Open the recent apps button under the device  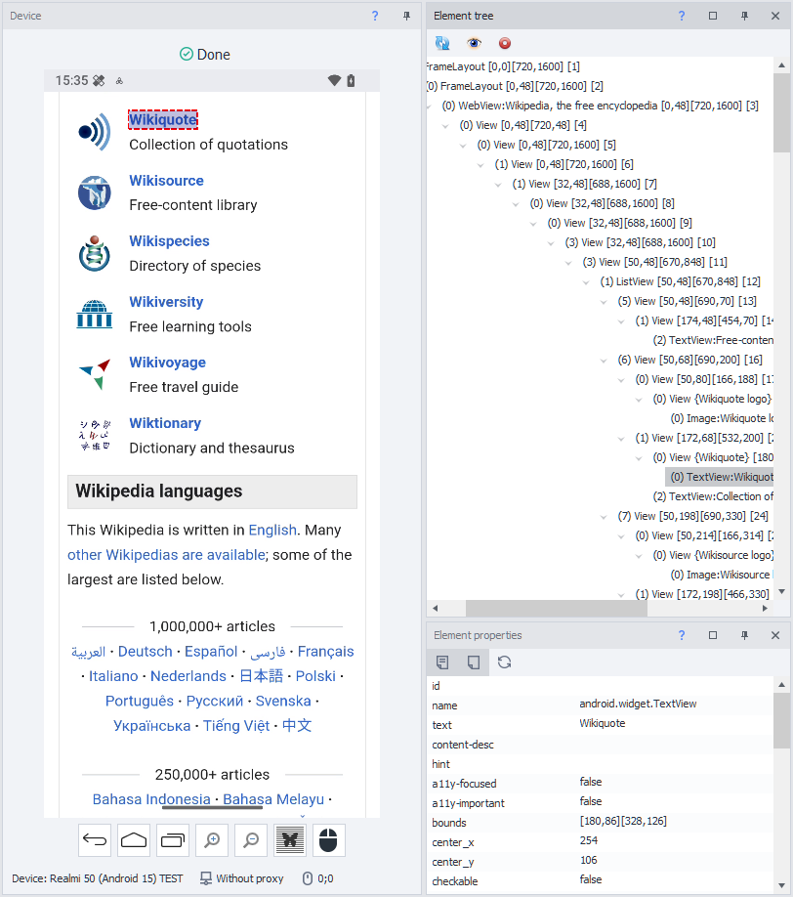[173, 839]
